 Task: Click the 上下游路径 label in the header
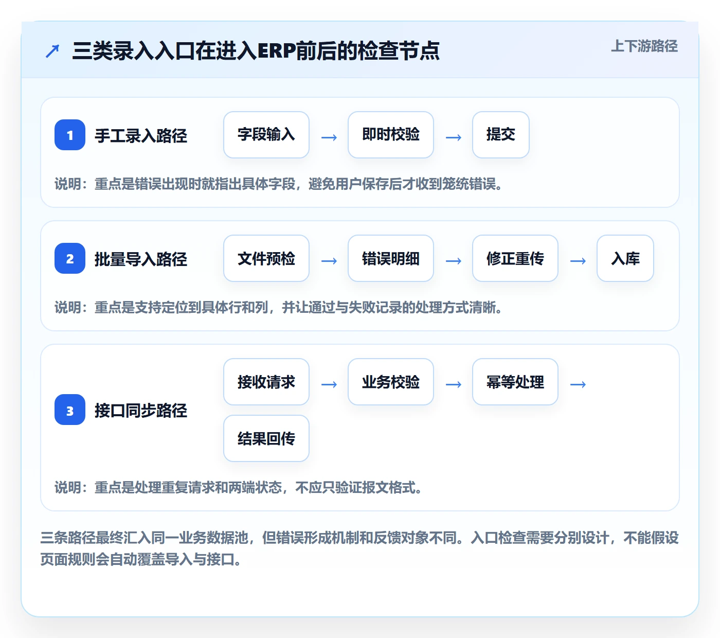[644, 46]
